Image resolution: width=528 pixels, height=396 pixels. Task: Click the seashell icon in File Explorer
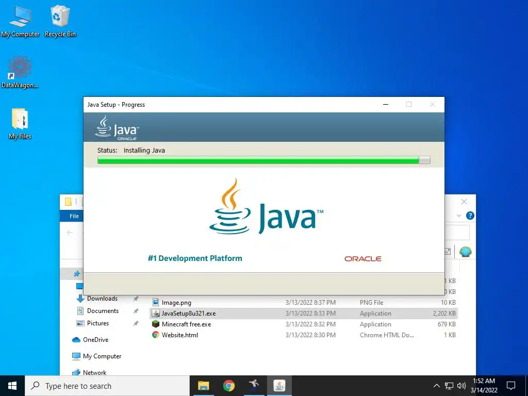click(x=466, y=252)
